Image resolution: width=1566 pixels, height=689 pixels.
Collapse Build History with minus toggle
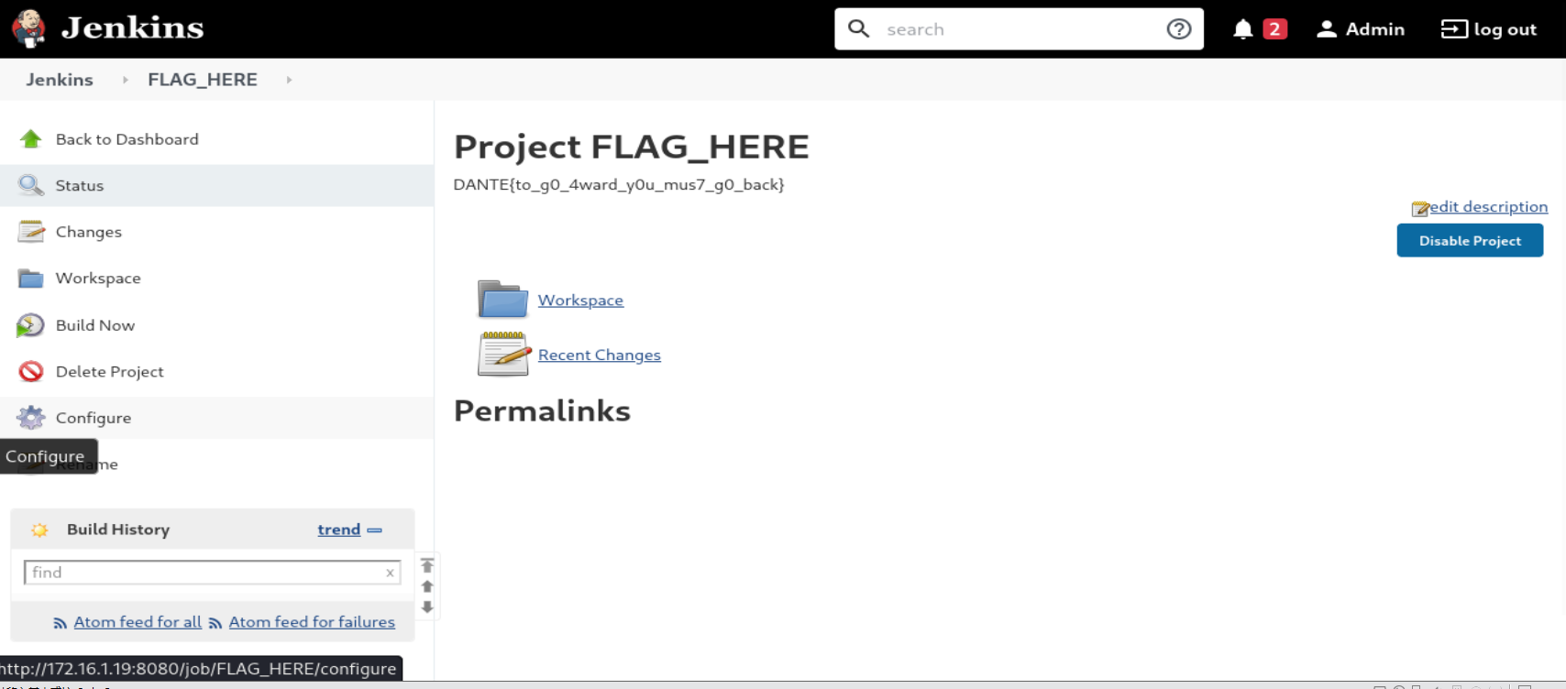coord(375,530)
